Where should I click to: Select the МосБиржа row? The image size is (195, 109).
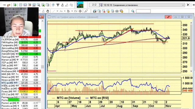(21, 71)
